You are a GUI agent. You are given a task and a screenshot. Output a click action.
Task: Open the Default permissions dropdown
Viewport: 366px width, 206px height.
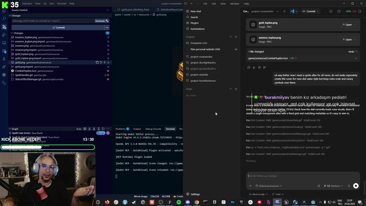click(268, 186)
